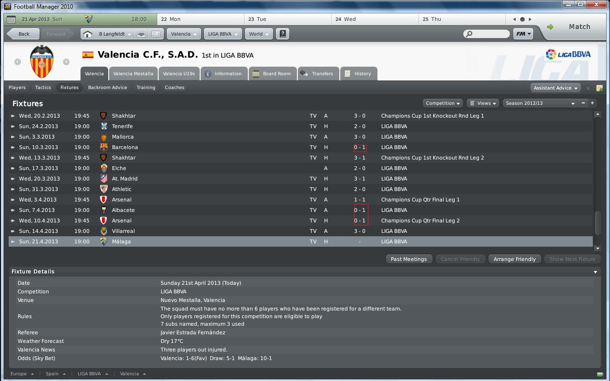Open the Competition filter dropdown
The width and height of the screenshot is (610, 381).
pyautogui.click(x=443, y=103)
